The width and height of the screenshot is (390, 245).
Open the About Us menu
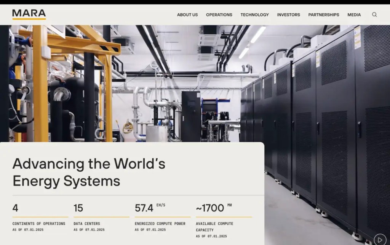tap(187, 15)
